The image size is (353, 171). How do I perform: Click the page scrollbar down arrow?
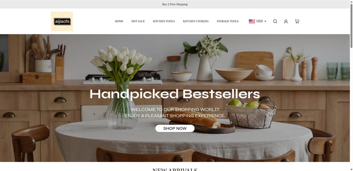(x=351, y=169)
